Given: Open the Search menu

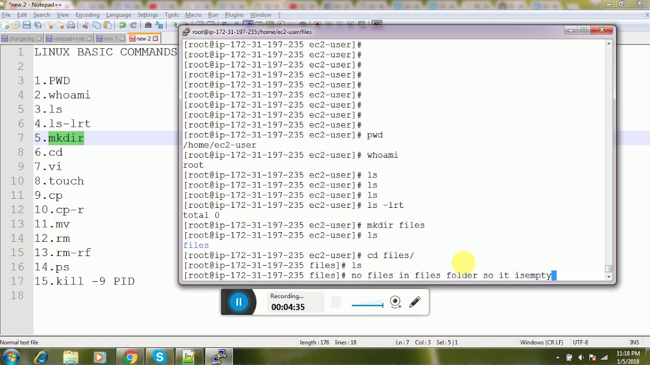Looking at the screenshot, I should [x=42, y=15].
